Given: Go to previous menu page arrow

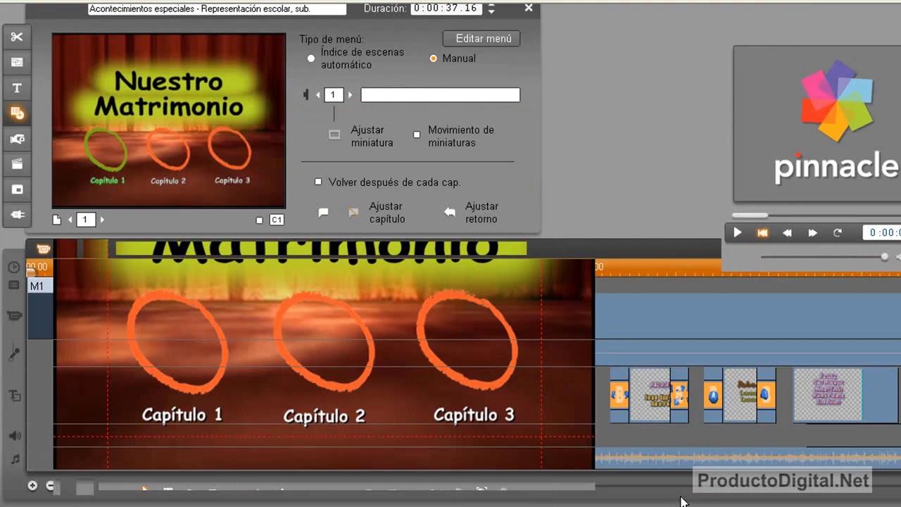Looking at the screenshot, I should tap(70, 220).
